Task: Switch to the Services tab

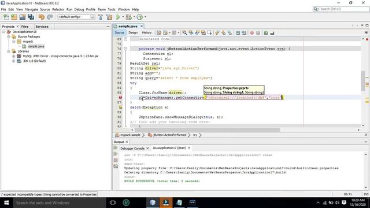Action: [x=42, y=27]
